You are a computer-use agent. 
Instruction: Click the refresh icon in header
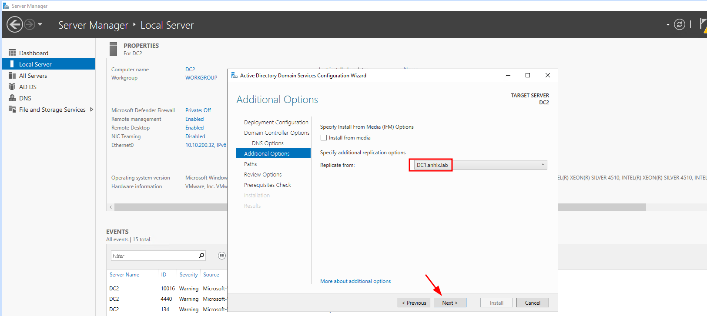679,25
